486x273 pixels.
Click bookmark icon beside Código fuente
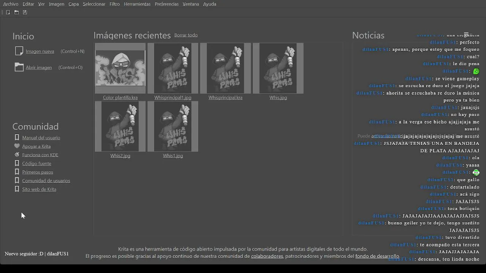point(17,163)
